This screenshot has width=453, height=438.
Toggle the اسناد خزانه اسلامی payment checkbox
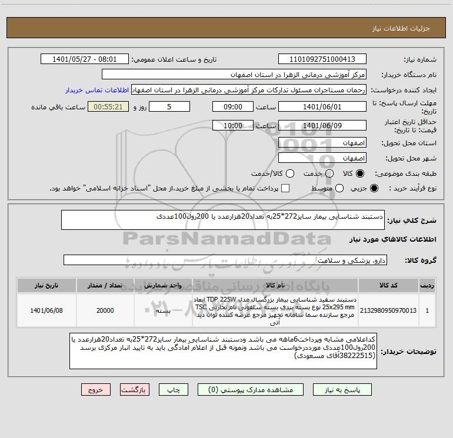click(x=285, y=188)
